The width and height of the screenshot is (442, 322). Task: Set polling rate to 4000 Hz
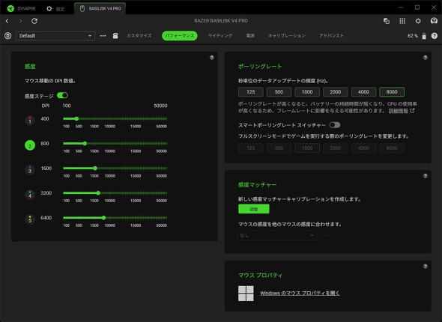coord(363,92)
